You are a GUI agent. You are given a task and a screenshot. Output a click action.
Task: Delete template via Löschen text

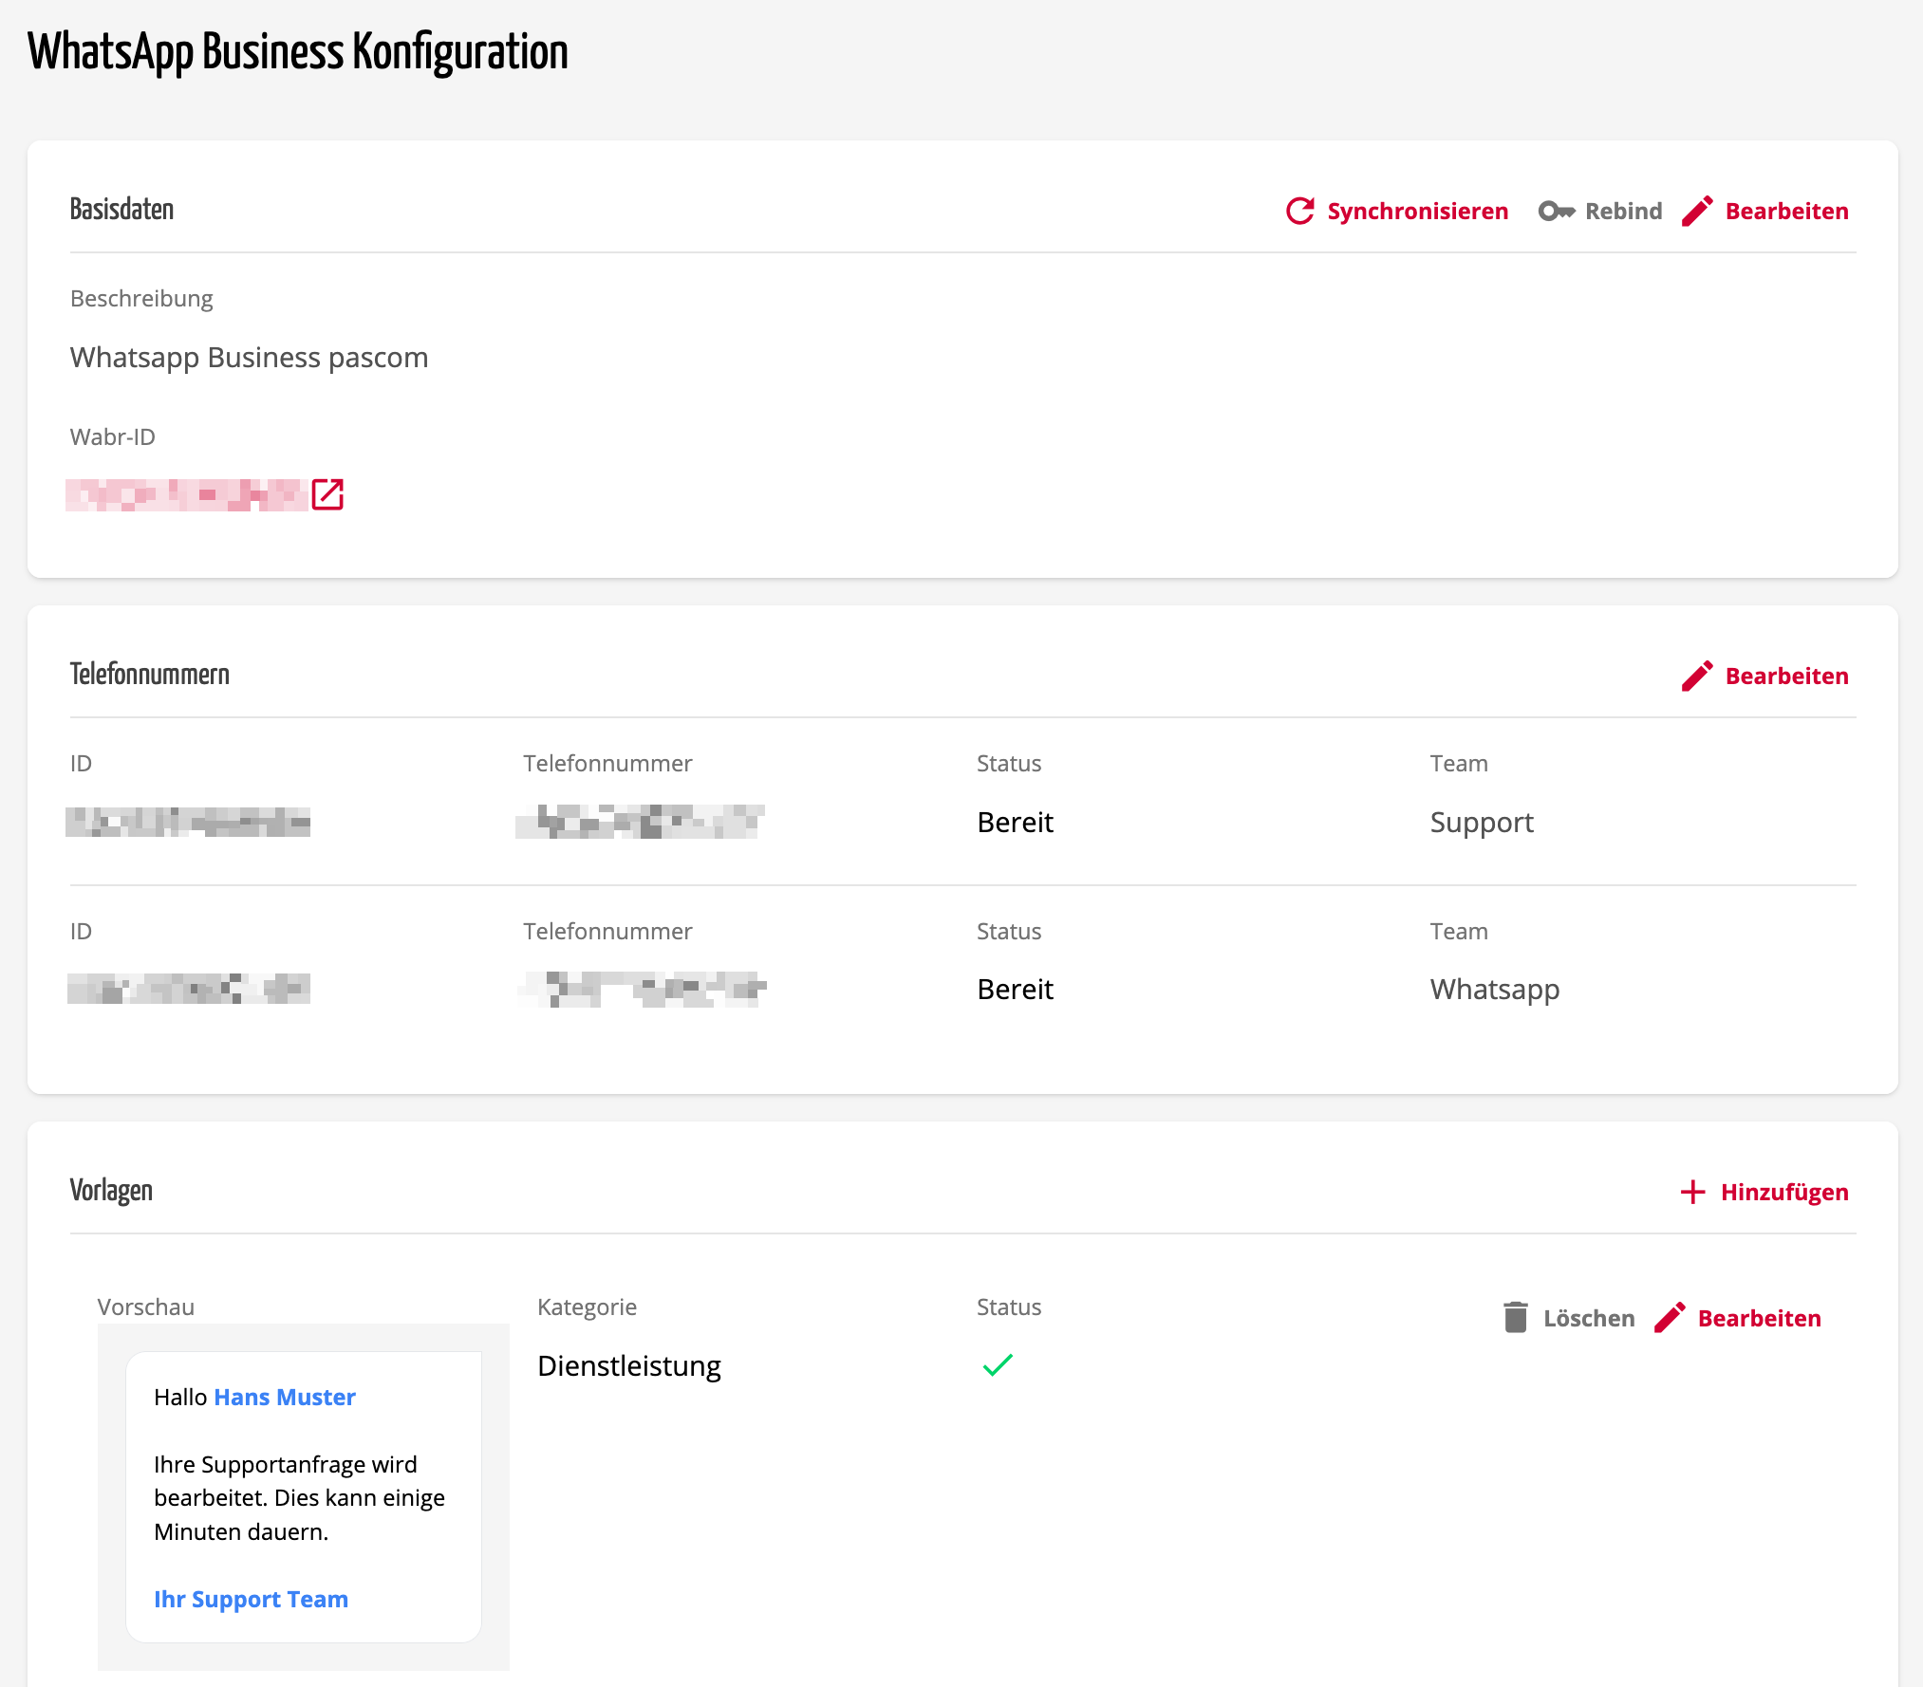tap(1589, 1318)
